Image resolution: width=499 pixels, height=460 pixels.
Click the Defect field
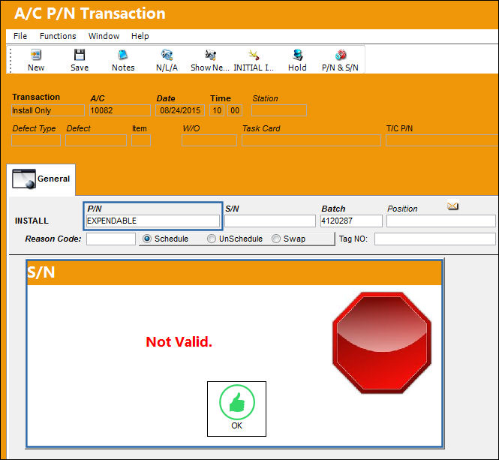96,140
